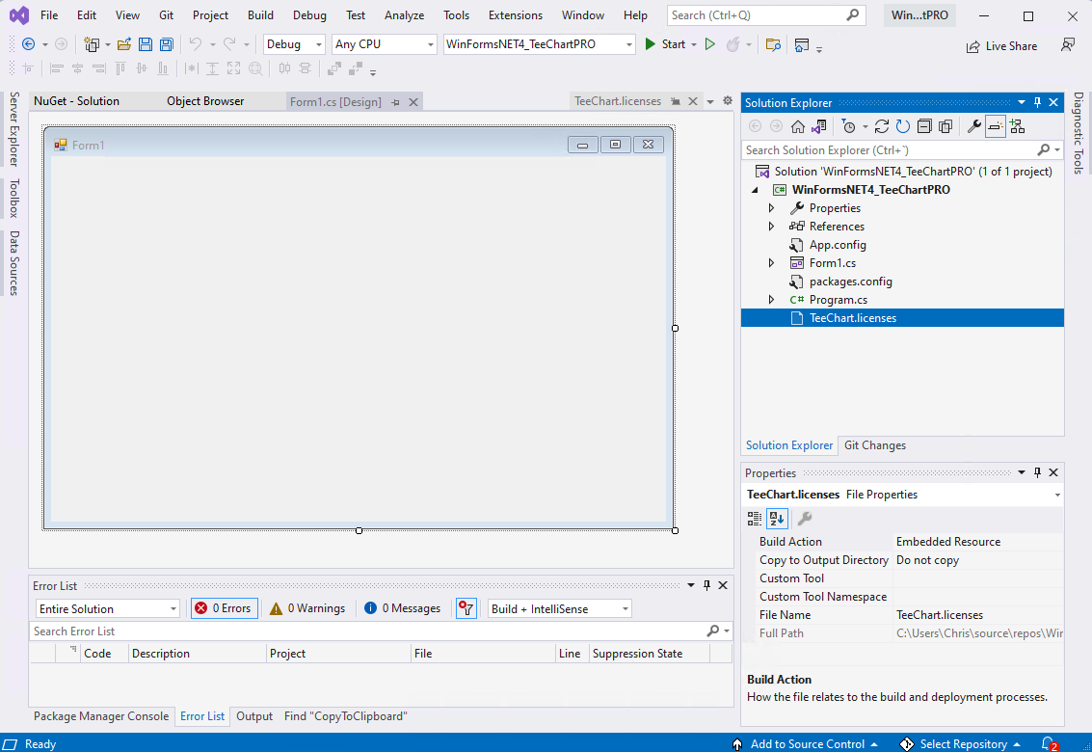Save the current file with Save icon
The image size is (1092, 752).
(x=146, y=44)
